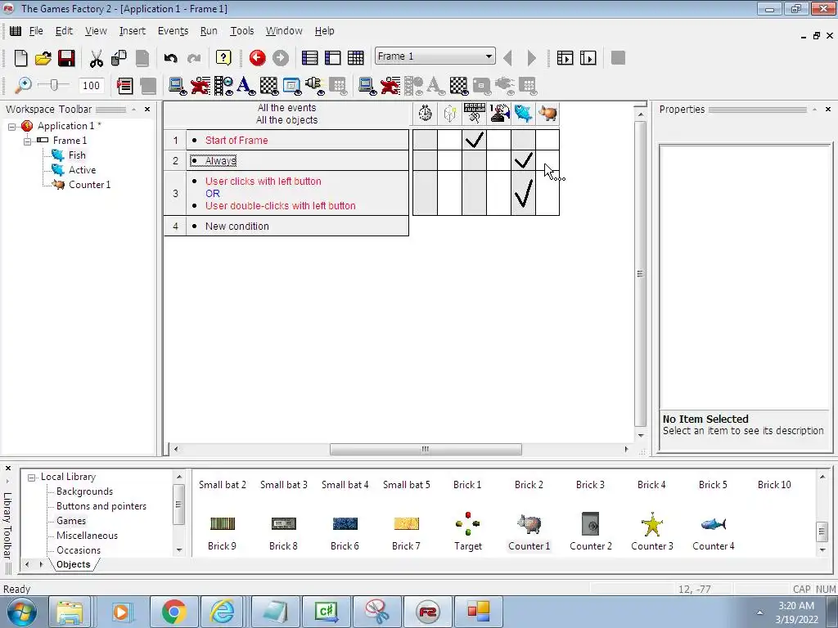Open the Event editor grid icon
The height and width of the screenshot is (628, 838).
(x=355, y=58)
